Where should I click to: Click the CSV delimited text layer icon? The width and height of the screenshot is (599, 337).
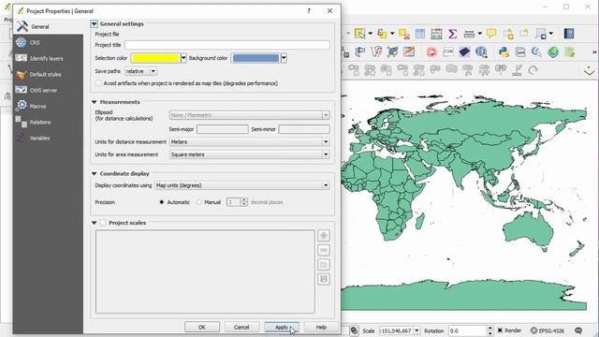448,51
